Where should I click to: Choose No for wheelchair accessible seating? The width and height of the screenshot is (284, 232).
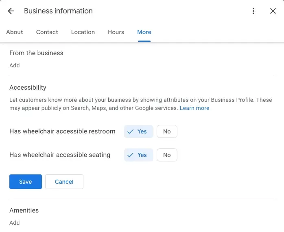(x=167, y=155)
